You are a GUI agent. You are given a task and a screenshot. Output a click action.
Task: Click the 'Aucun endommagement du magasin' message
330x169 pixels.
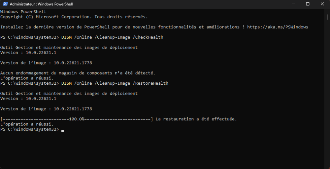tap(78, 73)
